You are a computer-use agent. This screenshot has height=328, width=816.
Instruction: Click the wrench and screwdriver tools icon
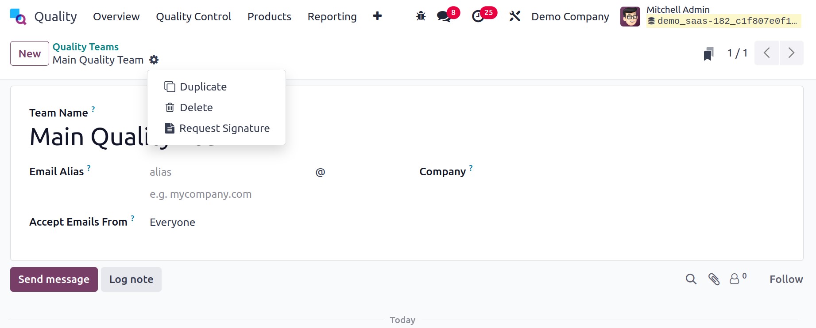coord(514,16)
